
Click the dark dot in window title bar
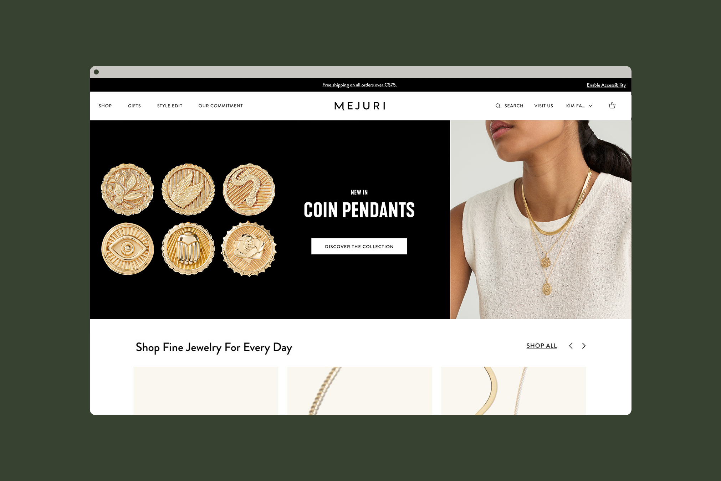[96, 72]
